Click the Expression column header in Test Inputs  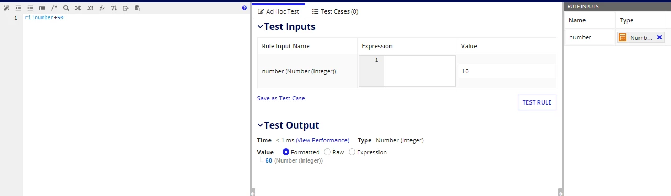click(377, 46)
